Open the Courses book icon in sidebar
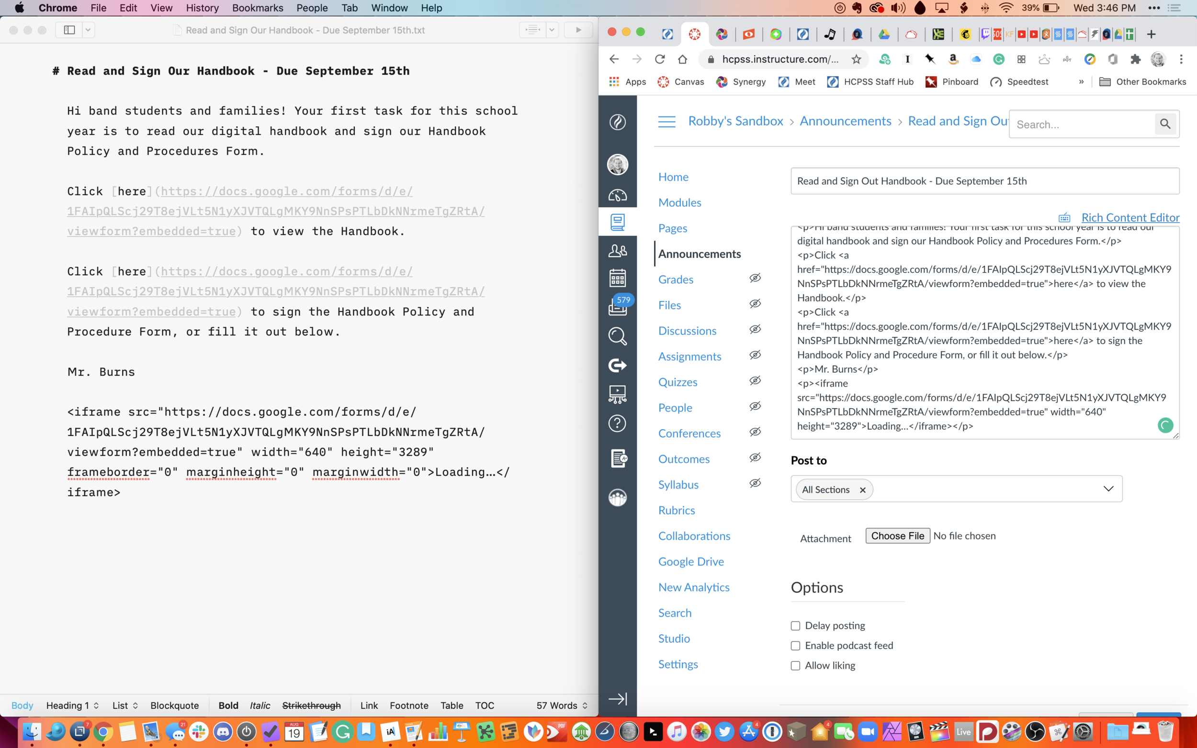The height and width of the screenshot is (748, 1197). coord(618,222)
